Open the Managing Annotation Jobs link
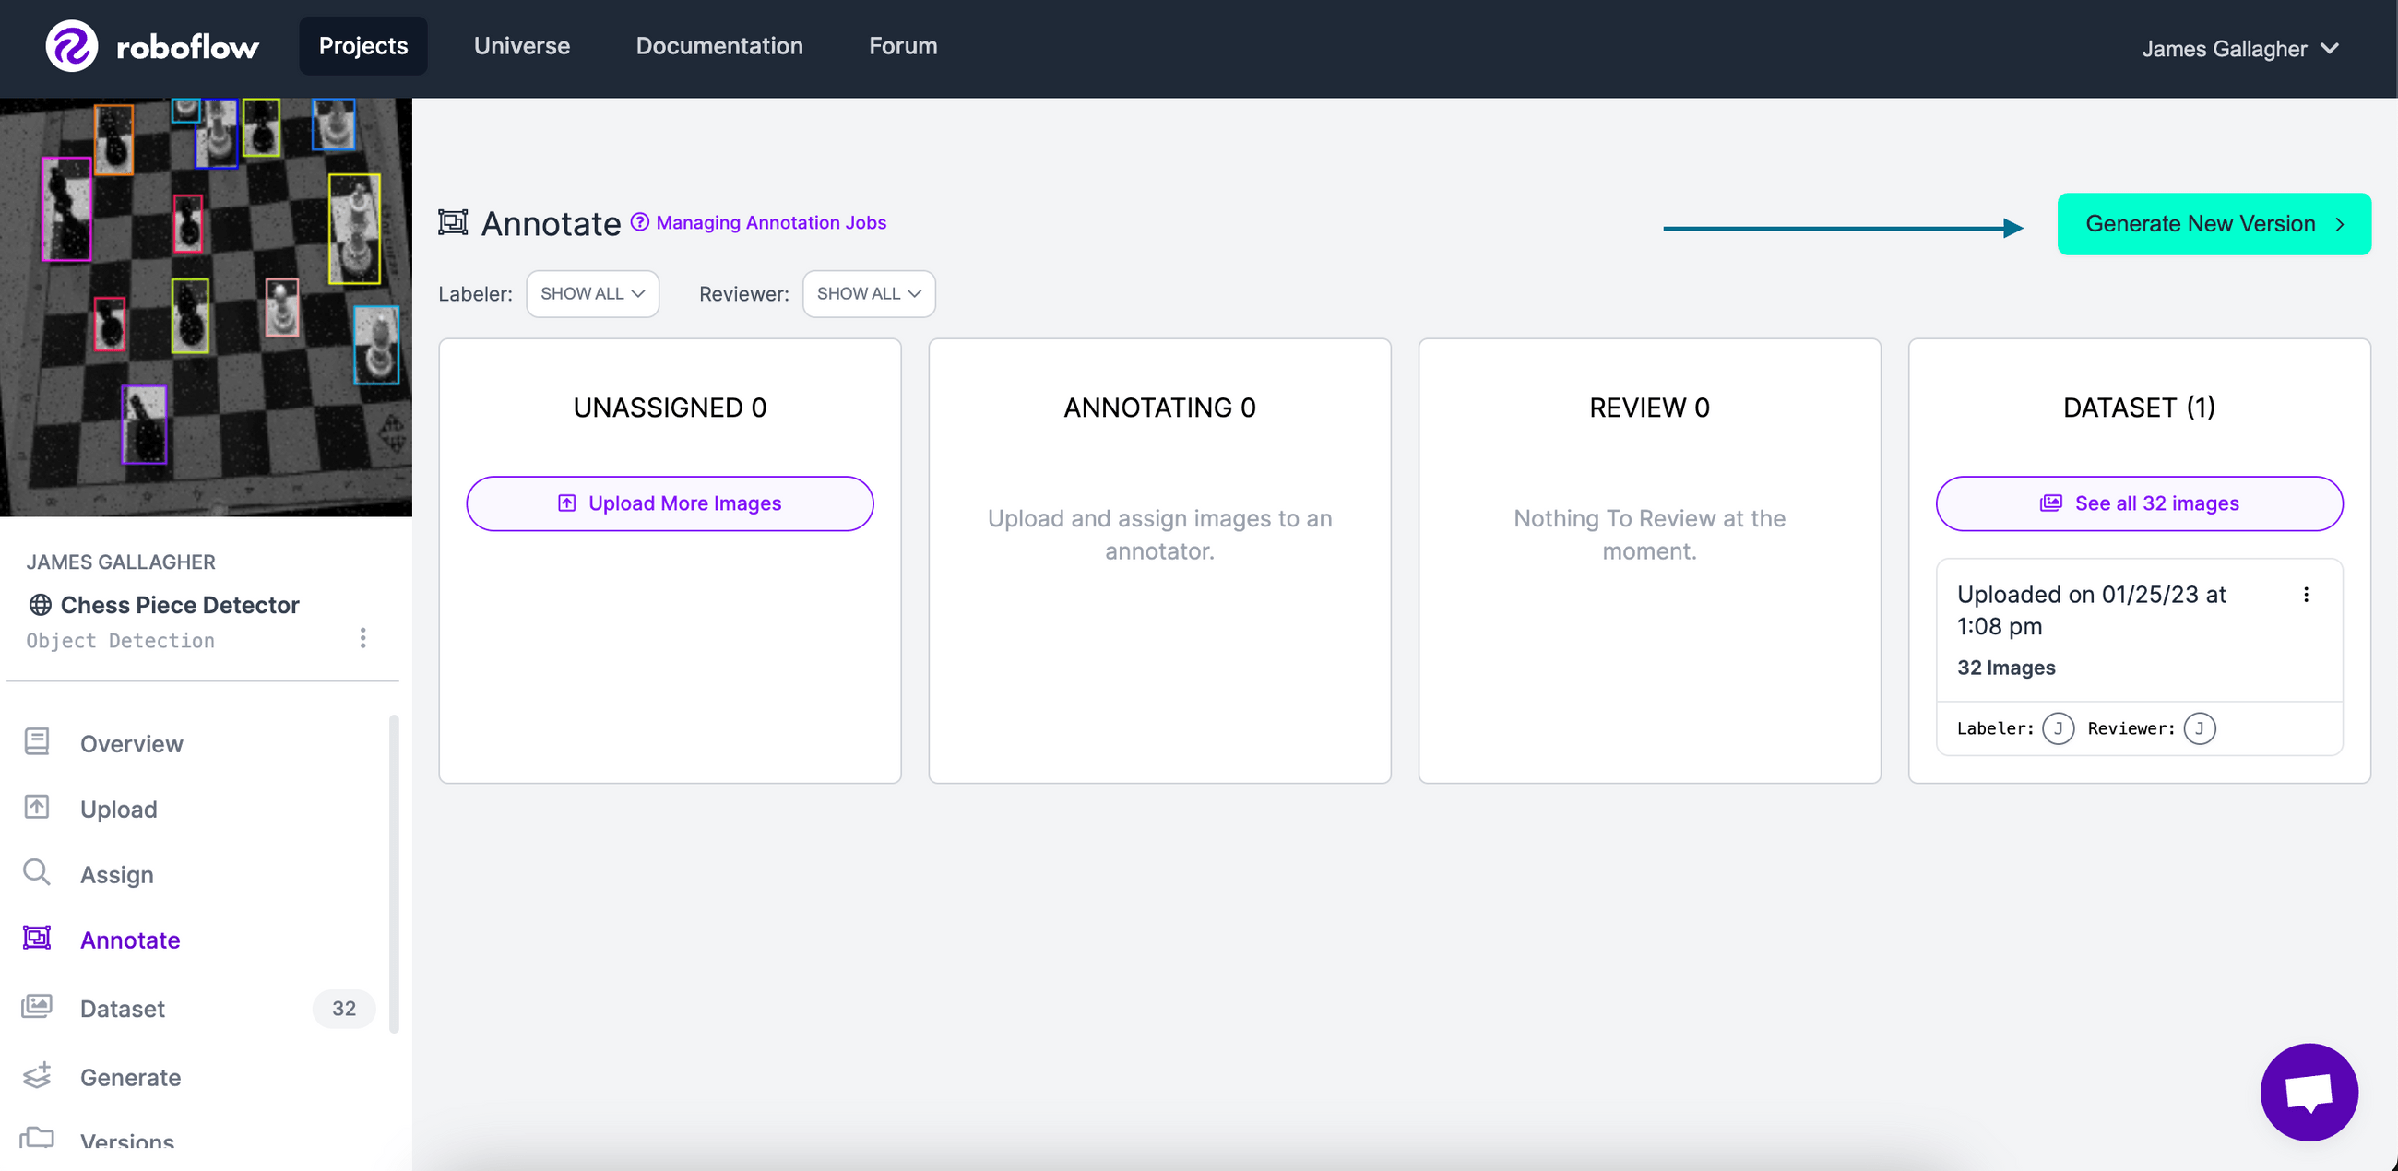2398x1171 pixels. pos(771,222)
